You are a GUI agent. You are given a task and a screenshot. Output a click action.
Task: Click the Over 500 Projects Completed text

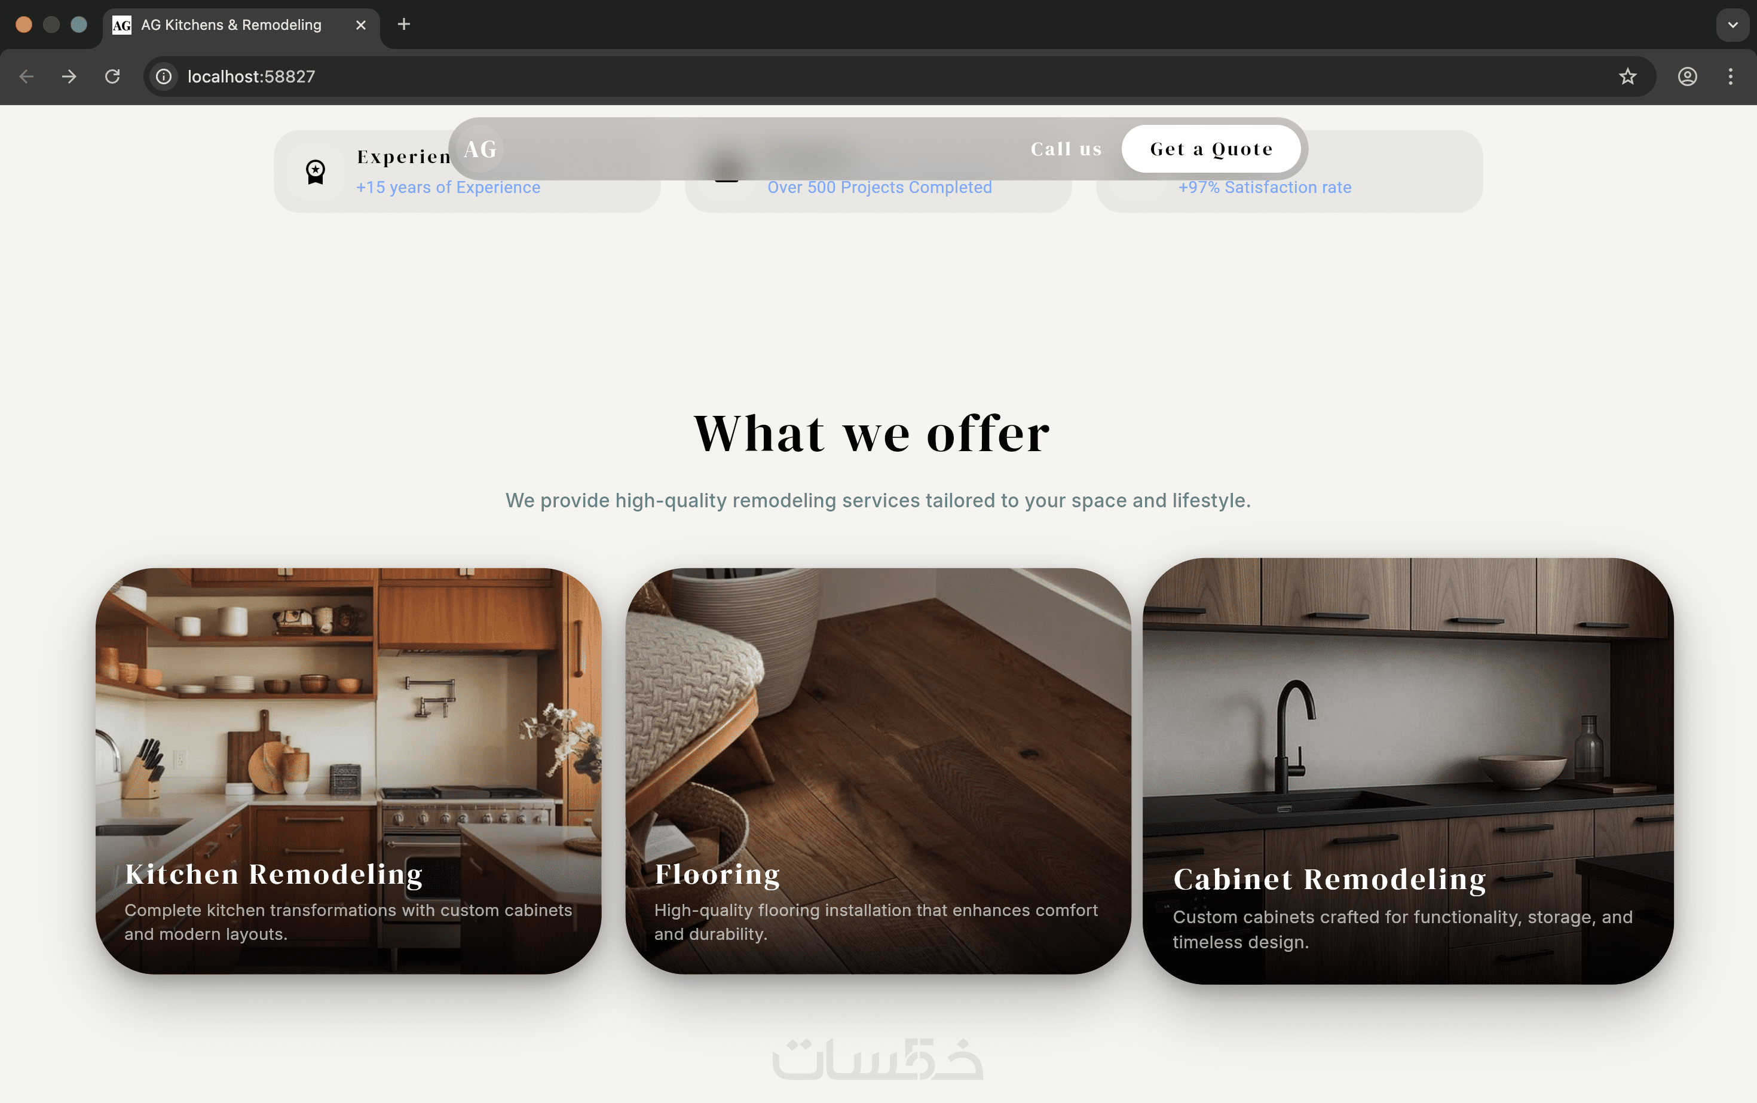coord(879,188)
